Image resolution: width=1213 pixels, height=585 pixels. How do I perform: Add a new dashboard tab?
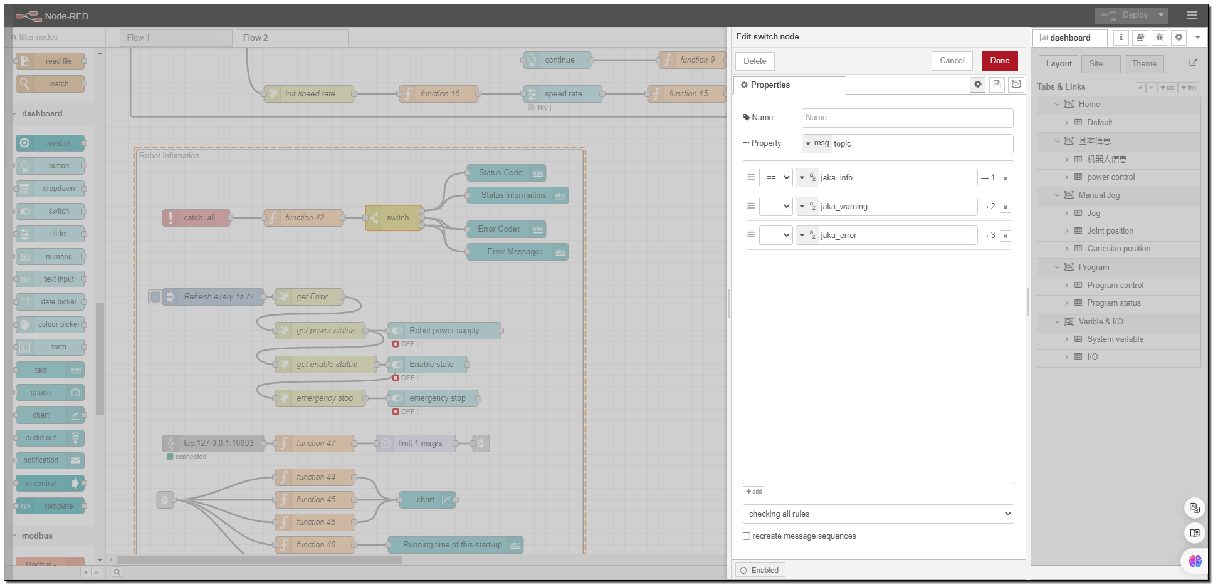click(x=1168, y=88)
